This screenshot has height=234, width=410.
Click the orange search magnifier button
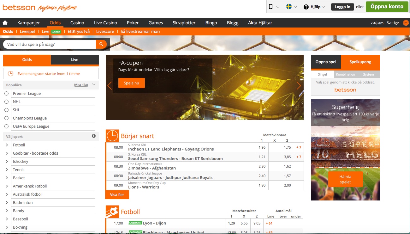101,44
